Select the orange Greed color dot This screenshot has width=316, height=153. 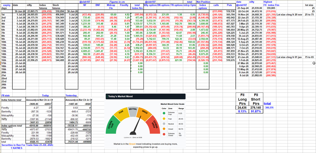tap(164, 129)
